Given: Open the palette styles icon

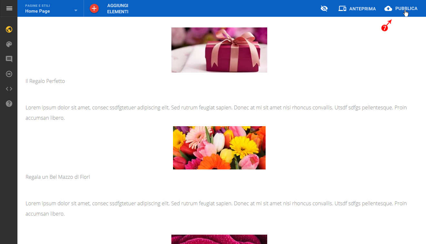Looking at the screenshot, I should [9, 44].
